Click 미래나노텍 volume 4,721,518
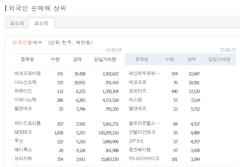 [110, 100]
